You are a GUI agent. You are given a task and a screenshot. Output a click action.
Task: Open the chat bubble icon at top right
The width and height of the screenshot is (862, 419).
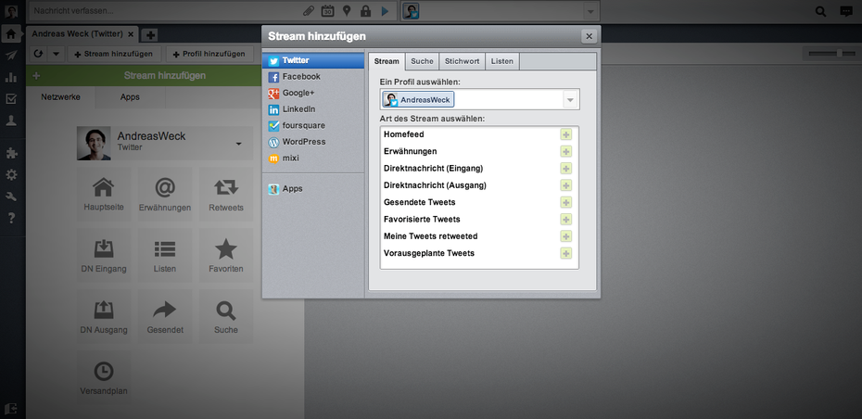coord(846,11)
